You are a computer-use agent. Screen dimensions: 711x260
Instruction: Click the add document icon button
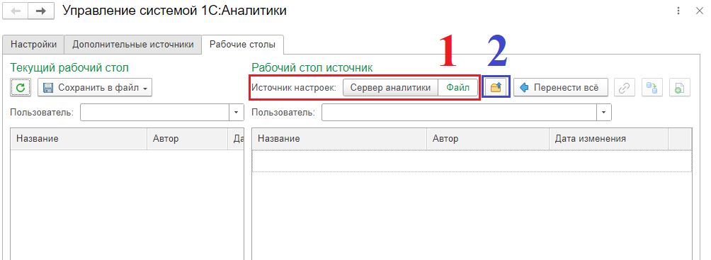(x=680, y=88)
